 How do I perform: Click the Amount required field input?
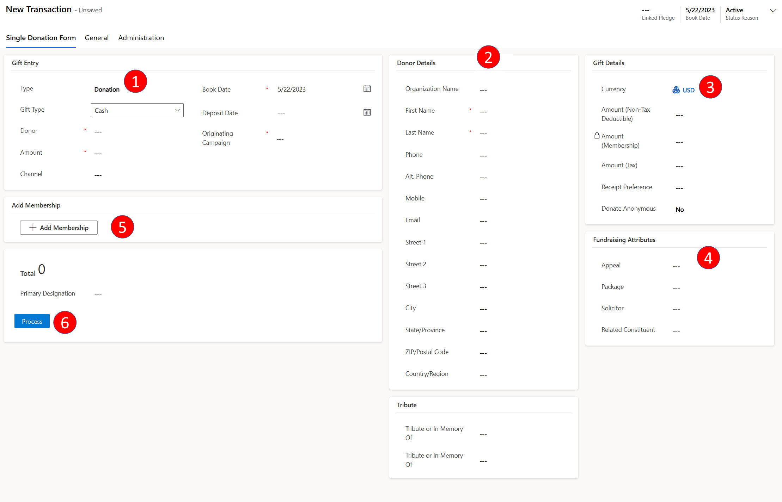97,152
